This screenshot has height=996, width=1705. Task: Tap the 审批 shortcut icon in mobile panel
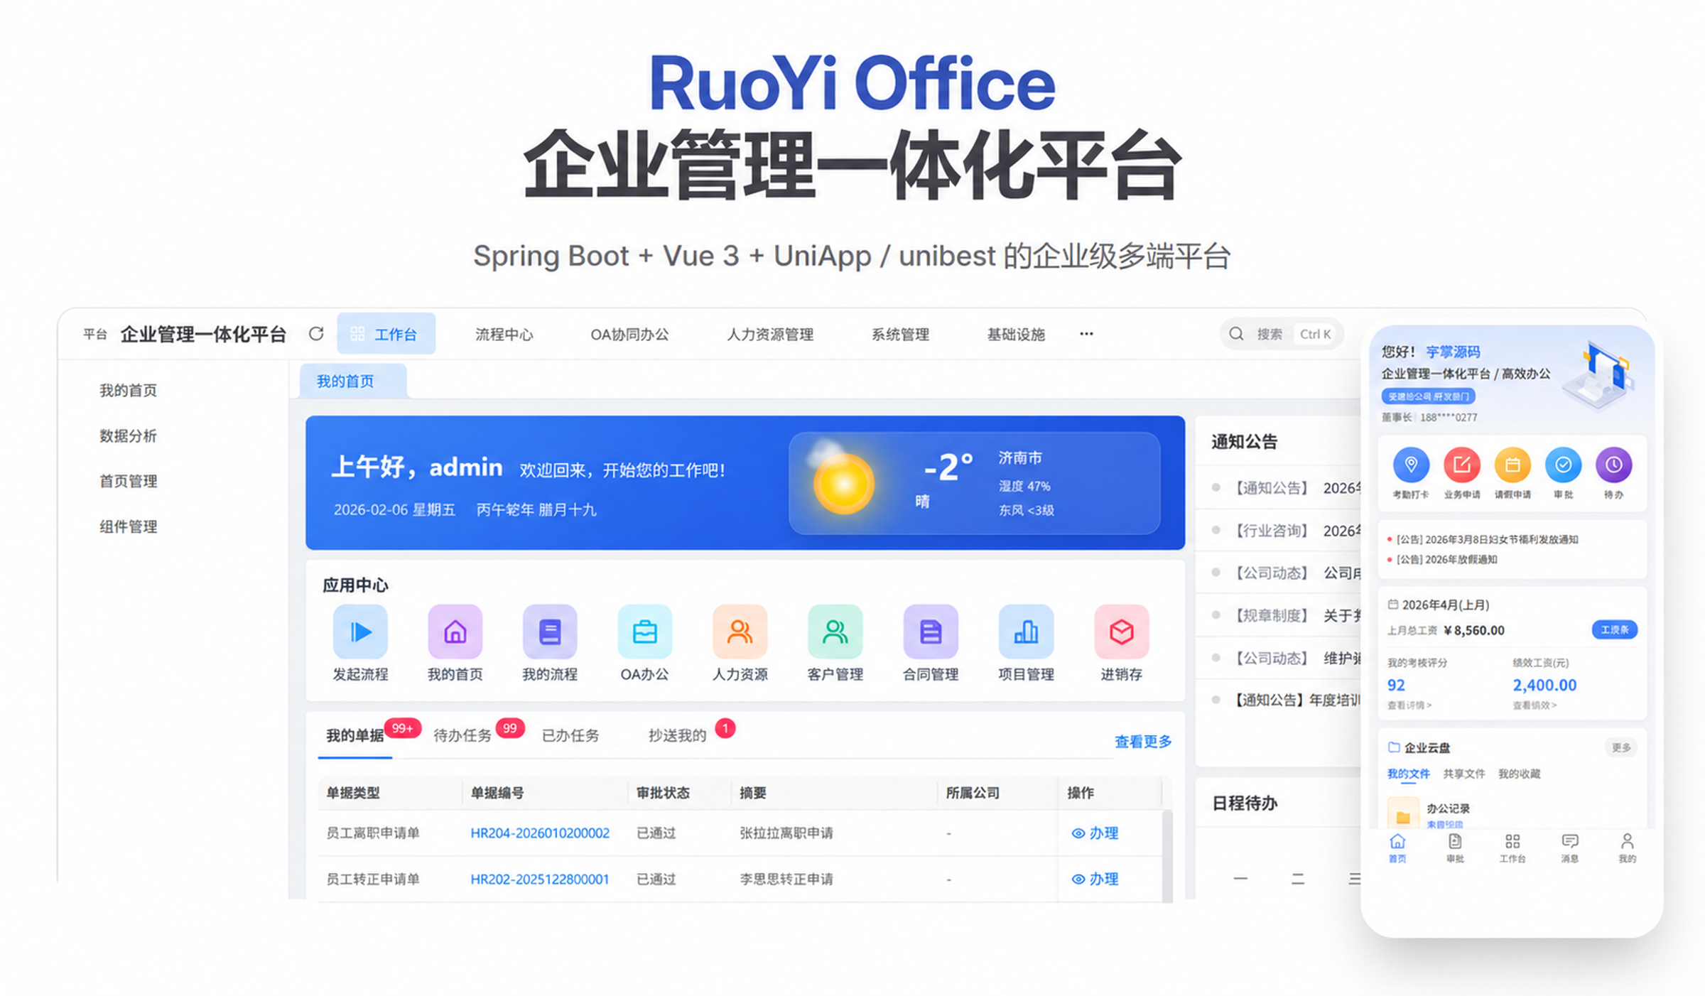(1563, 465)
